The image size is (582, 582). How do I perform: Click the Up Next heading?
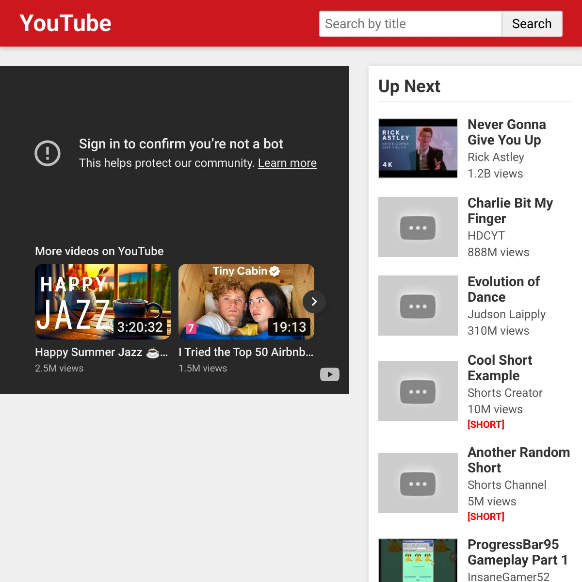[409, 86]
